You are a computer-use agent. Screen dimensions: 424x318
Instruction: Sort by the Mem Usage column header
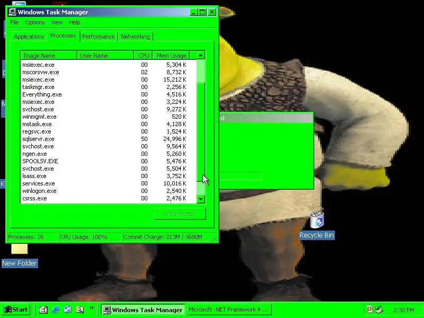pos(171,56)
